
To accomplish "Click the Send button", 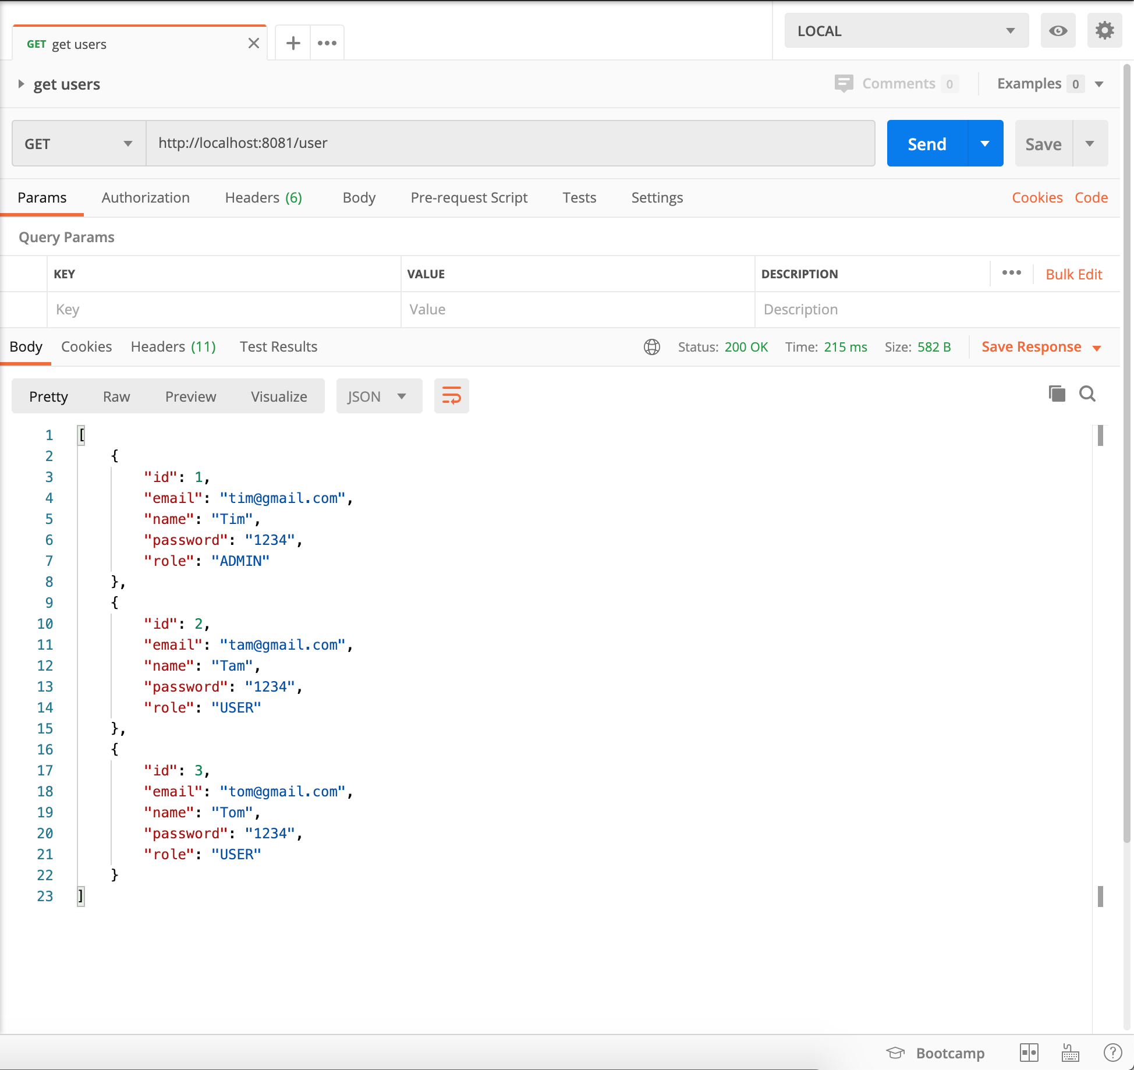I will 926,143.
